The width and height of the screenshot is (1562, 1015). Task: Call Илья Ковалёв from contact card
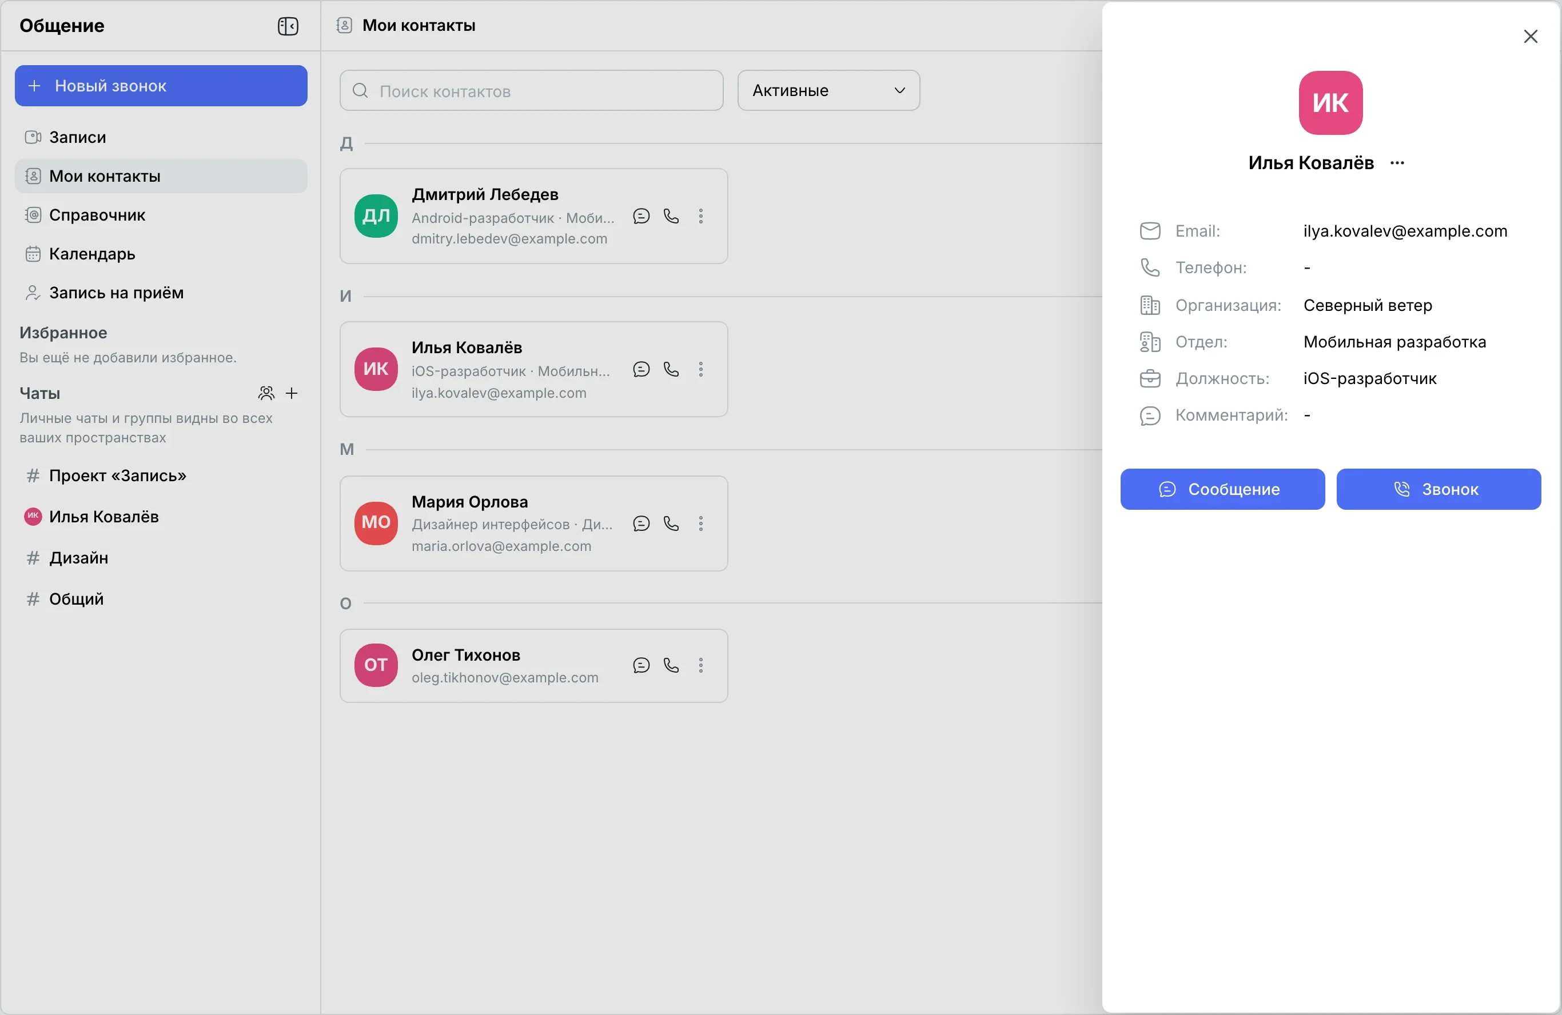tap(671, 369)
